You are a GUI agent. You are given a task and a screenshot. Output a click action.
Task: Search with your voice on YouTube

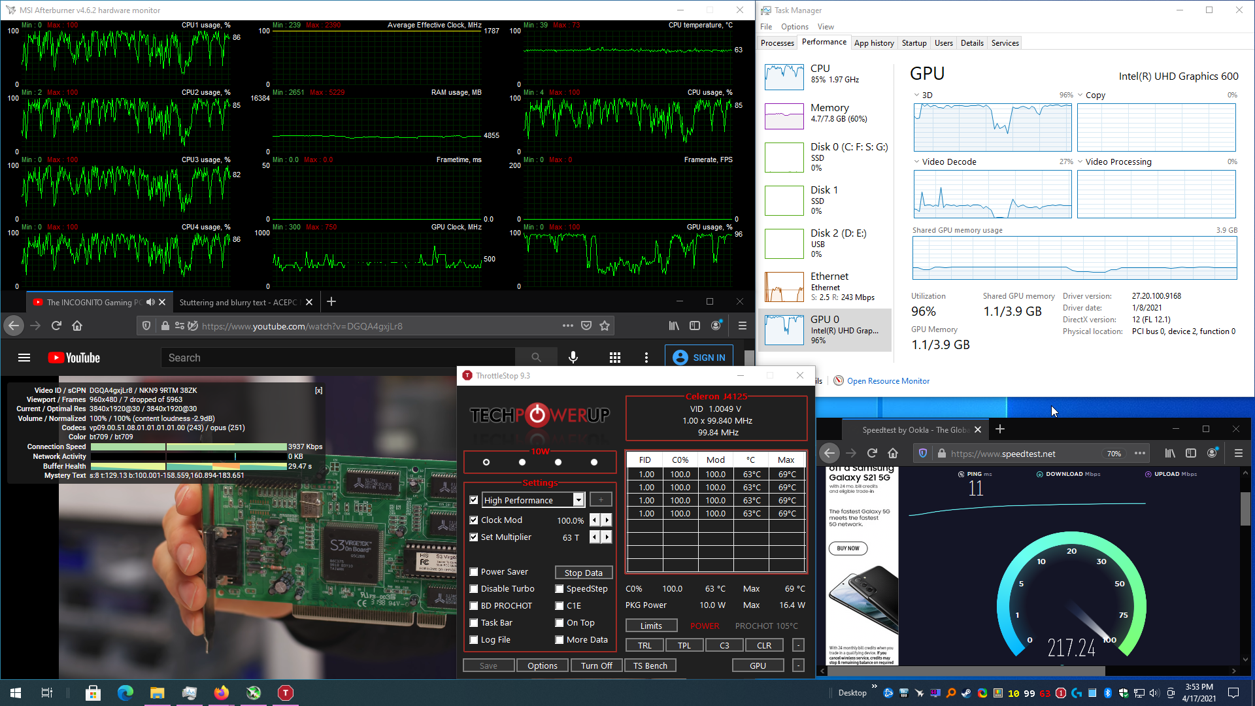click(573, 358)
